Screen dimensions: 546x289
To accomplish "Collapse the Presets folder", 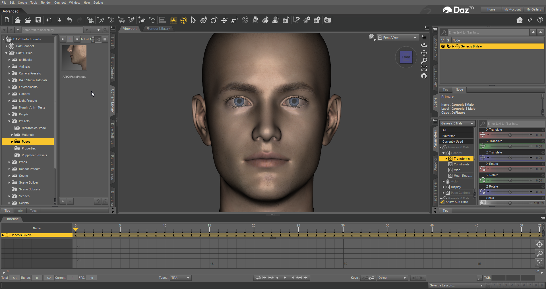I will 9,121.
